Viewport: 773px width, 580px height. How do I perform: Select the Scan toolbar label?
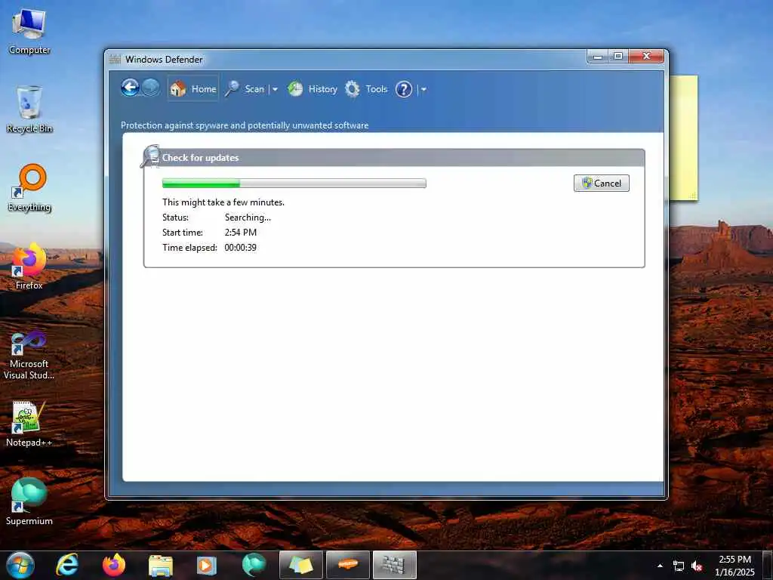click(254, 89)
